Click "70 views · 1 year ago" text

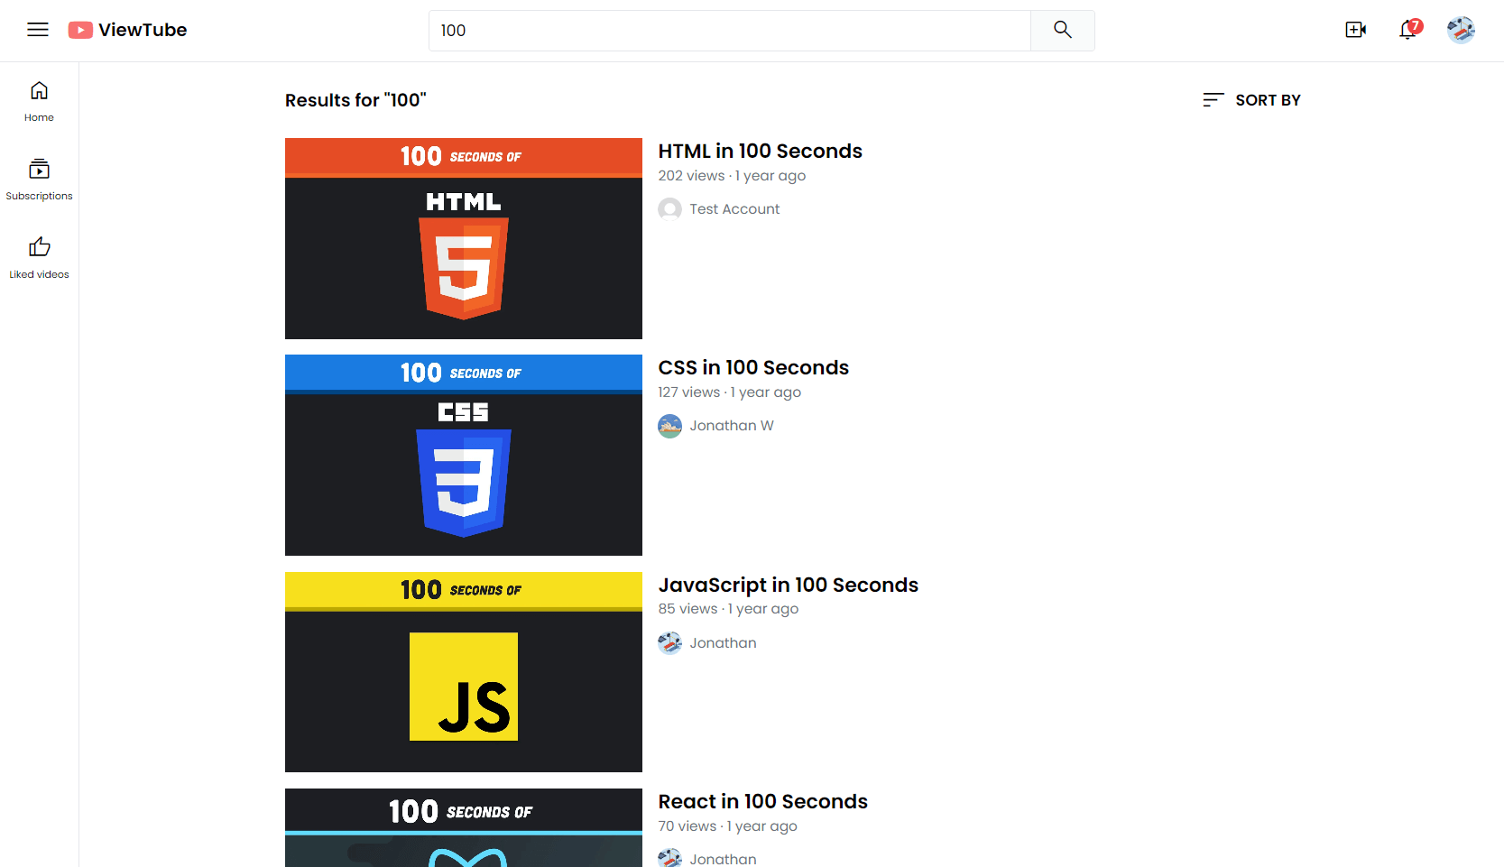(727, 826)
